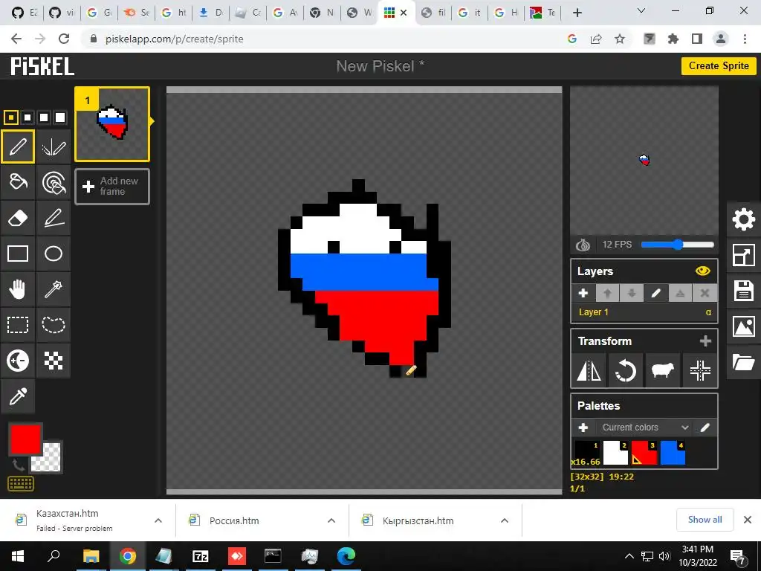Expand options for Кыргызстан.htm download
Image resolution: width=761 pixels, height=571 pixels.
coord(505,520)
